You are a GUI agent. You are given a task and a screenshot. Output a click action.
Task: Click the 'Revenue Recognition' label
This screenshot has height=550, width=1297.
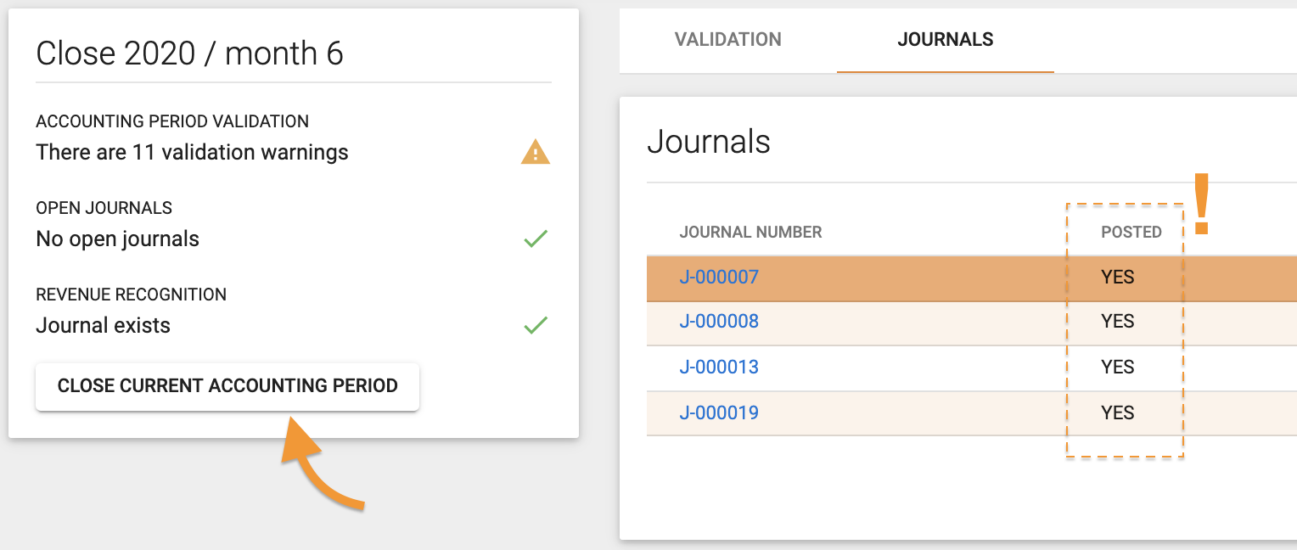click(x=131, y=295)
